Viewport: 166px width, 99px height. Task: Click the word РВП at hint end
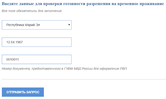123,69
